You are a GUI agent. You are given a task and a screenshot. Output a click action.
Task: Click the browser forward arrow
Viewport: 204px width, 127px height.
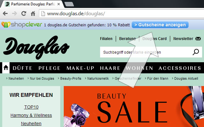[14, 13]
